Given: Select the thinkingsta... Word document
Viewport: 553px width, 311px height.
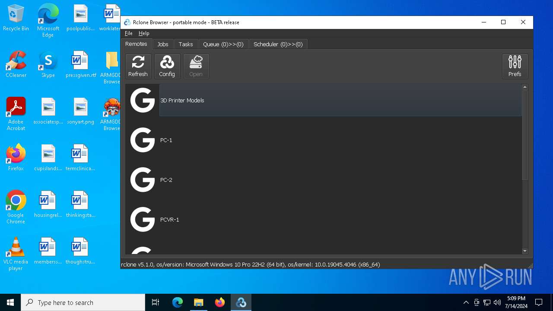Looking at the screenshot, I should pos(81,204).
